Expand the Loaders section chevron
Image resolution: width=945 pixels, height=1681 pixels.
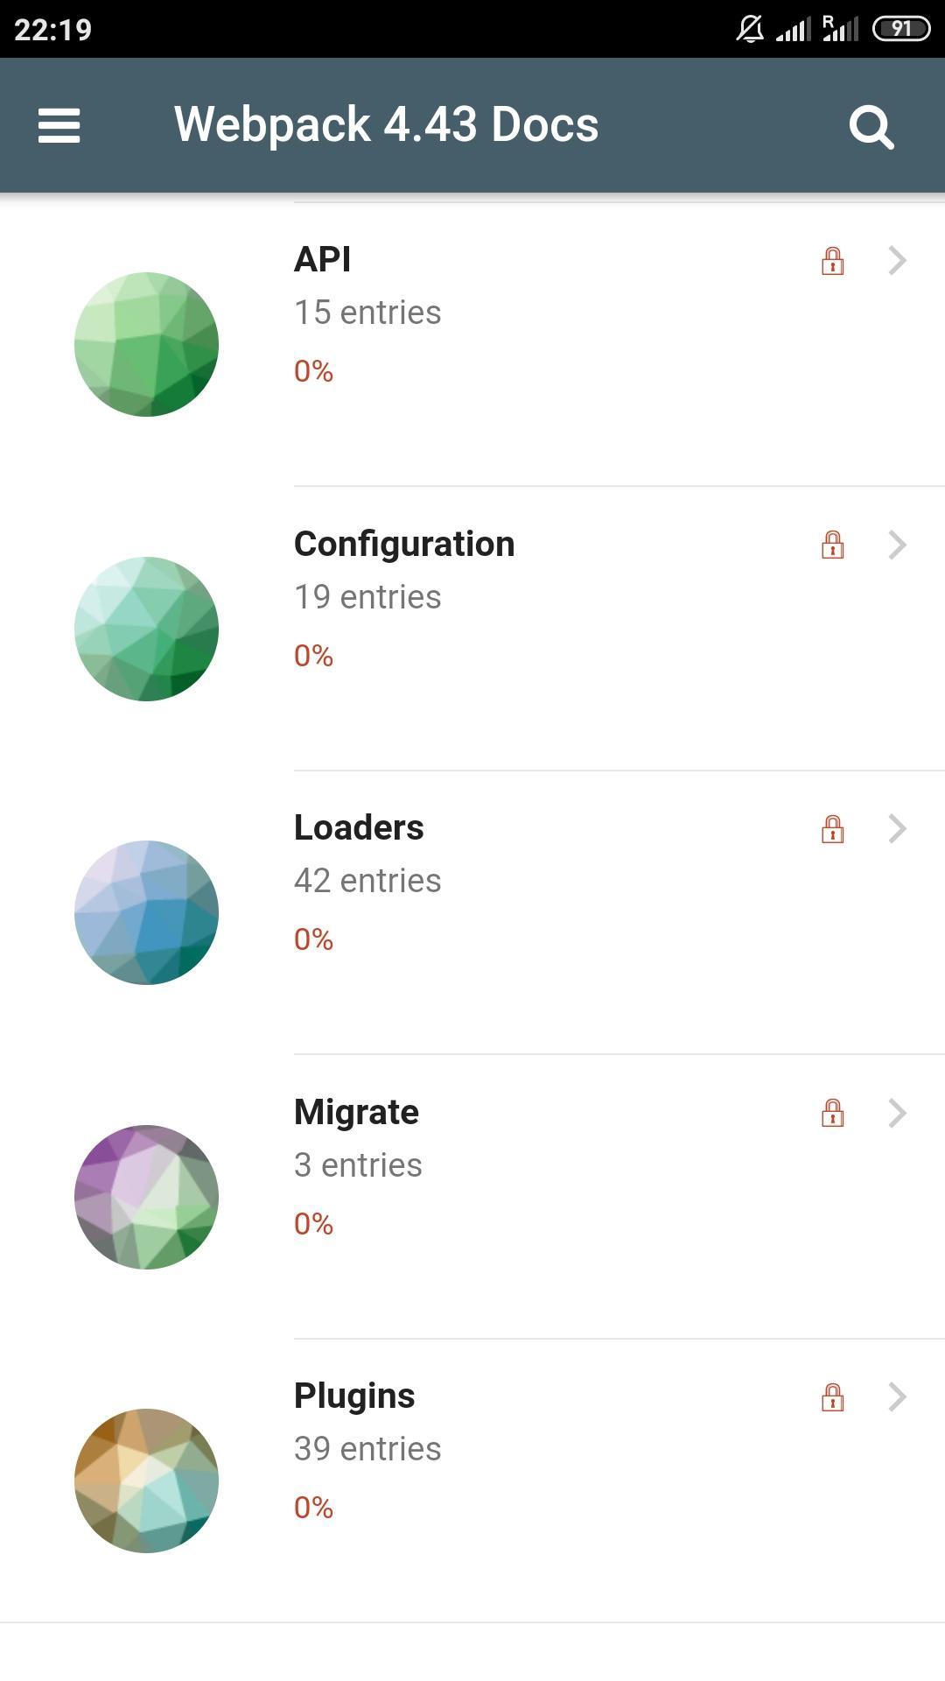pyautogui.click(x=897, y=828)
